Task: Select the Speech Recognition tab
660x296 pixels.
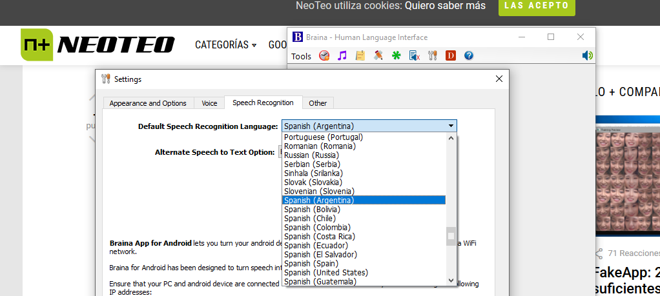Action: point(263,103)
